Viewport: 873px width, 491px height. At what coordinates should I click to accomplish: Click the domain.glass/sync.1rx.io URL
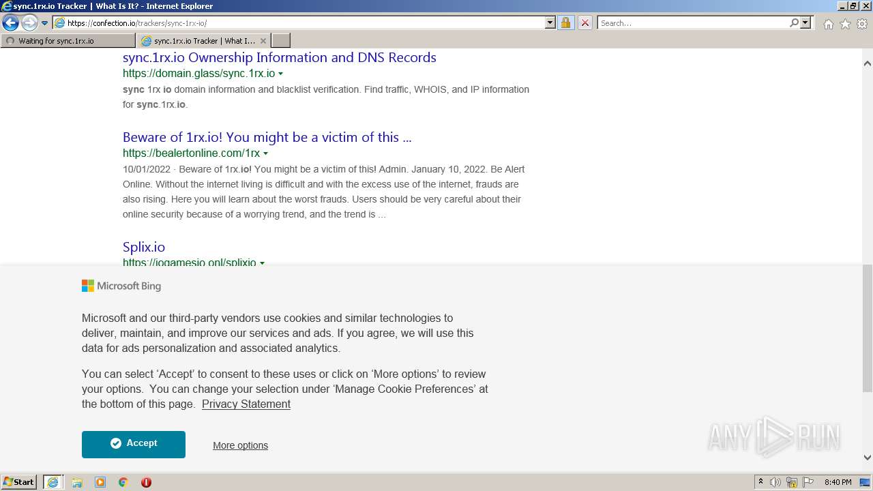point(198,74)
